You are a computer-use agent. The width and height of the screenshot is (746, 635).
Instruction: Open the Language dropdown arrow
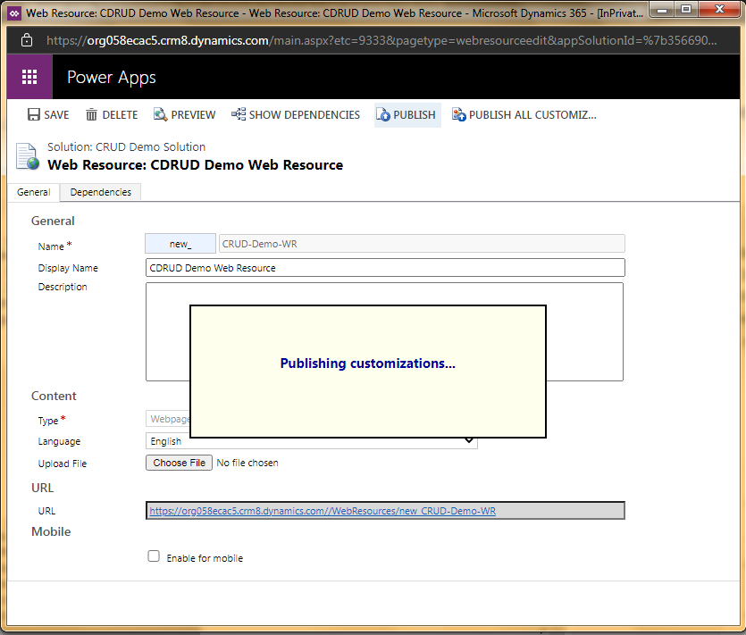click(x=469, y=440)
